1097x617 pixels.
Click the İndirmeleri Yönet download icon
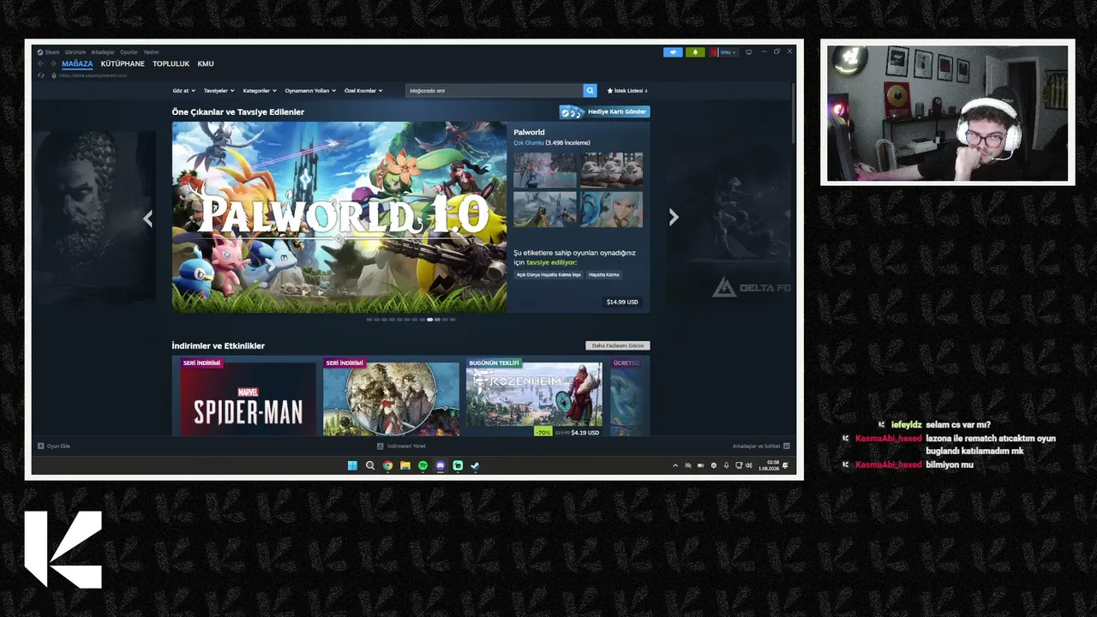[381, 446]
